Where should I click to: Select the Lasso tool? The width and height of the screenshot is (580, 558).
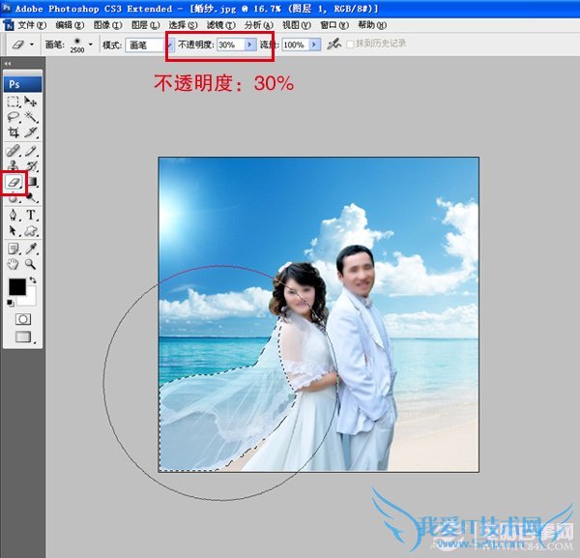point(14,117)
